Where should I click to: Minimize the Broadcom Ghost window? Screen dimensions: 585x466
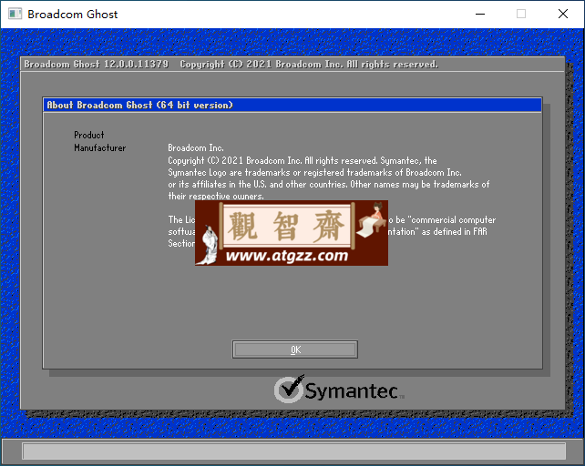click(480, 15)
